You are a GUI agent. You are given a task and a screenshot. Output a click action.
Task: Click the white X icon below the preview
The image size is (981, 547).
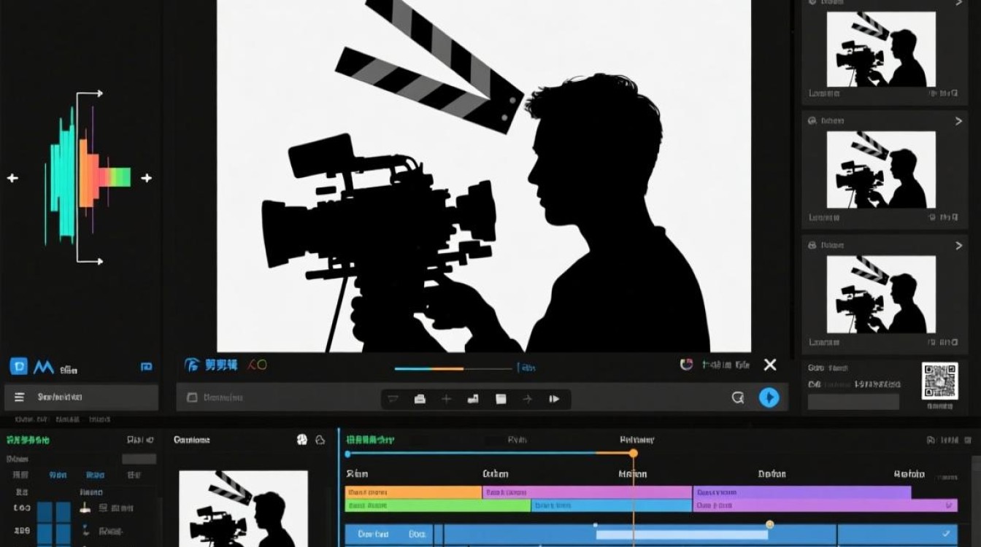(770, 365)
